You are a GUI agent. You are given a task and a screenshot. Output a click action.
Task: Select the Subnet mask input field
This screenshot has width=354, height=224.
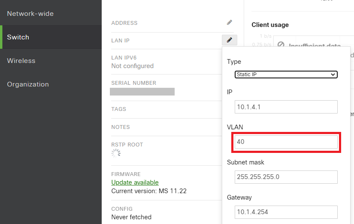[286, 177]
